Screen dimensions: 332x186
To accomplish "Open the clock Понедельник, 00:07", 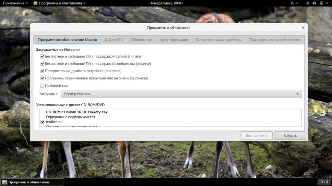I will pyautogui.click(x=166, y=3).
